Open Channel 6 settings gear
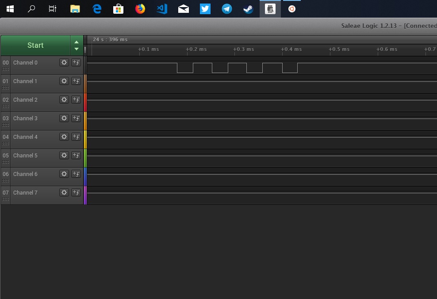The width and height of the screenshot is (437, 299). point(64,174)
